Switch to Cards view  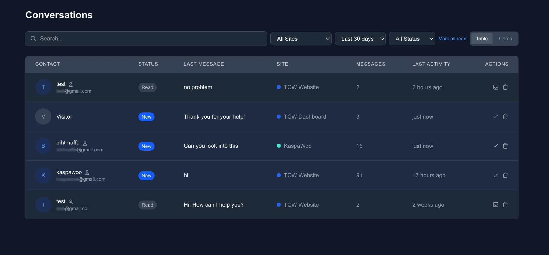[505, 39]
